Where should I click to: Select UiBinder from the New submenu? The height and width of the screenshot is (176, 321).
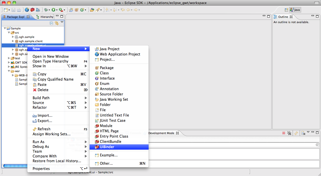coord(107,147)
